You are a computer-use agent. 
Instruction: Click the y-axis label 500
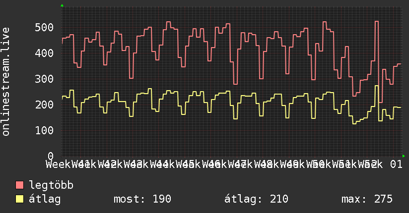click(44, 27)
